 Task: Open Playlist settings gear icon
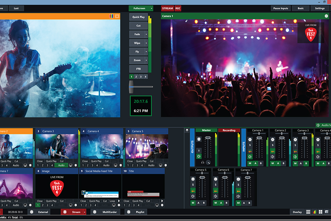point(128,212)
